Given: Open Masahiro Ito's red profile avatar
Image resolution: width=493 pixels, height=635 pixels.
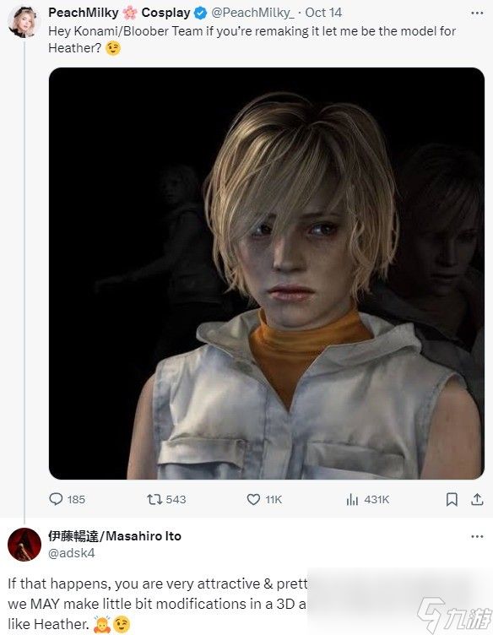Looking at the screenshot, I should [24, 545].
